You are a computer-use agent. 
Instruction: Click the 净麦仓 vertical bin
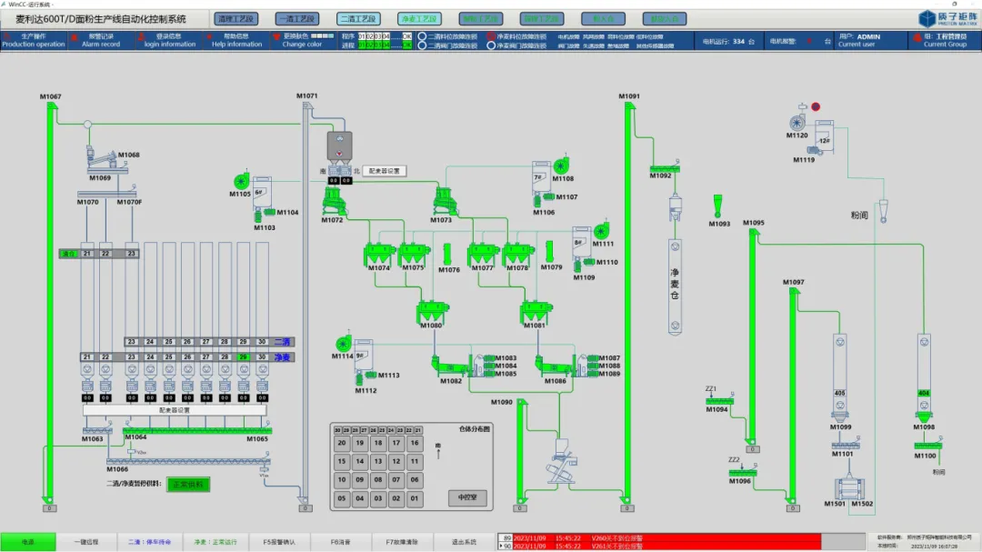pos(675,286)
